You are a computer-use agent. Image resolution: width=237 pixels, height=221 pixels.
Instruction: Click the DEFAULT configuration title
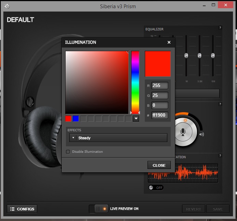pos(20,20)
